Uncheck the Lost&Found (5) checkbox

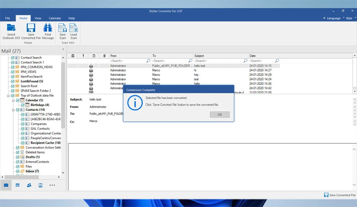(x=13, y=81)
